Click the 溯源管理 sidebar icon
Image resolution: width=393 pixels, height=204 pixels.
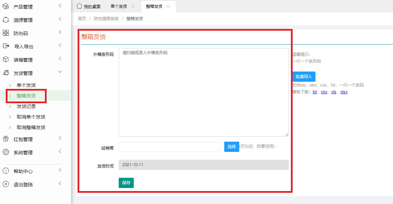(6, 20)
